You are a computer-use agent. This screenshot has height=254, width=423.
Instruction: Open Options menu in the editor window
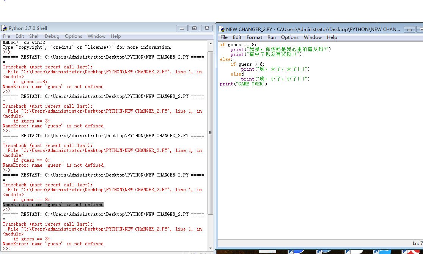click(290, 37)
